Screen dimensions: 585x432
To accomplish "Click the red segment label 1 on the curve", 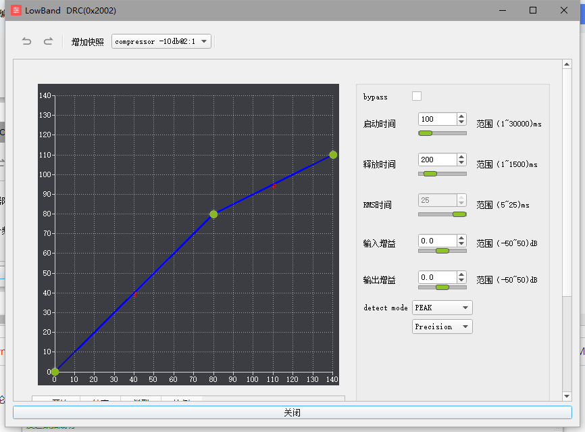I will point(134,295).
